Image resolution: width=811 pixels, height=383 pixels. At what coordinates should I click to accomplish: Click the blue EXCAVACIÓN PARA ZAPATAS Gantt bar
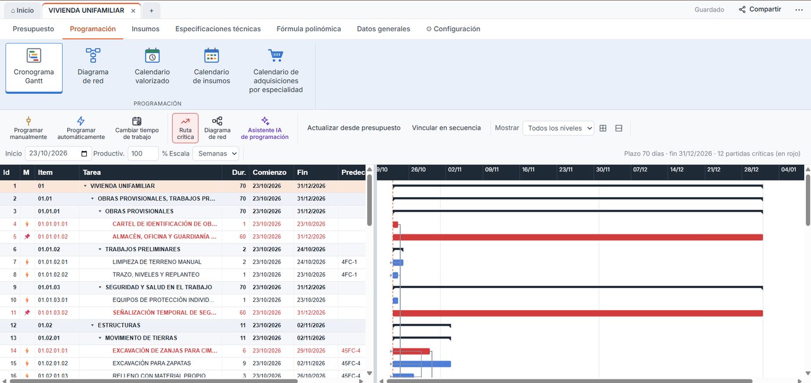[422, 364]
